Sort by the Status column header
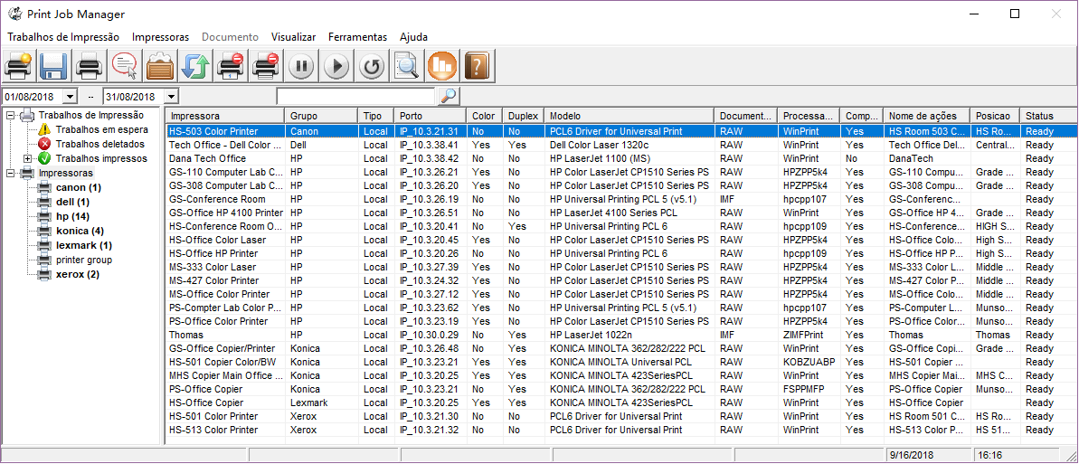The image size is (1079, 464). [1049, 116]
